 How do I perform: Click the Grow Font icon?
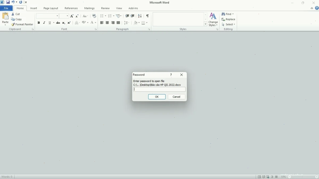pos(72,16)
